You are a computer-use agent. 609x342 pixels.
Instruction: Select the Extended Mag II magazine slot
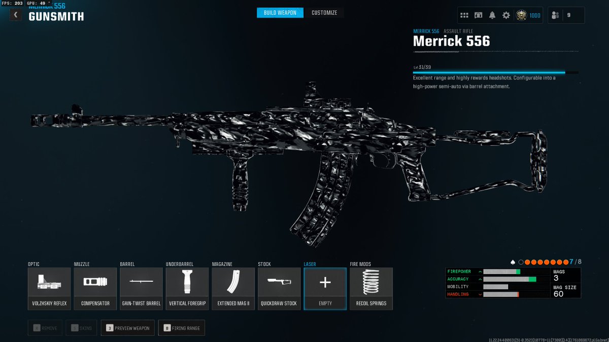233,288
